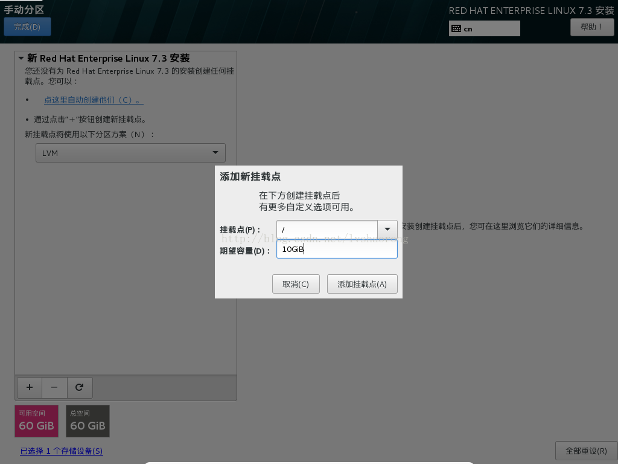This screenshot has width=618, height=464.
Task: Click the 挂载点(P) label
Action: coord(240,230)
